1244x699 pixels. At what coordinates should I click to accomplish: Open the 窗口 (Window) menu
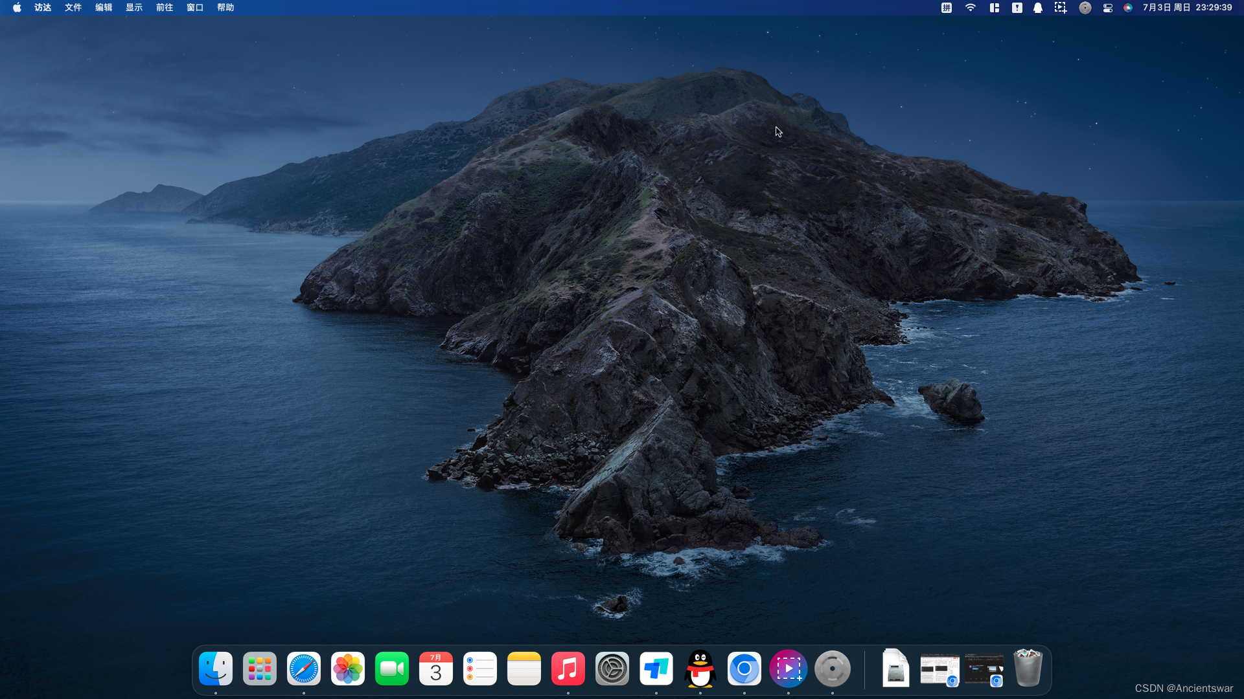[195, 8]
